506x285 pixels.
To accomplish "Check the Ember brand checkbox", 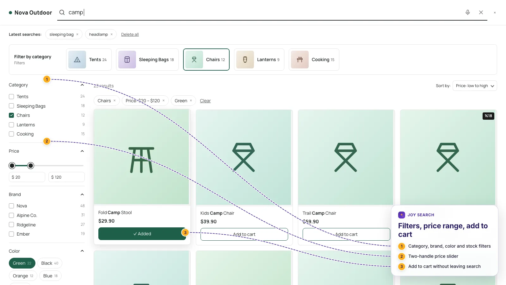I will pos(11,234).
